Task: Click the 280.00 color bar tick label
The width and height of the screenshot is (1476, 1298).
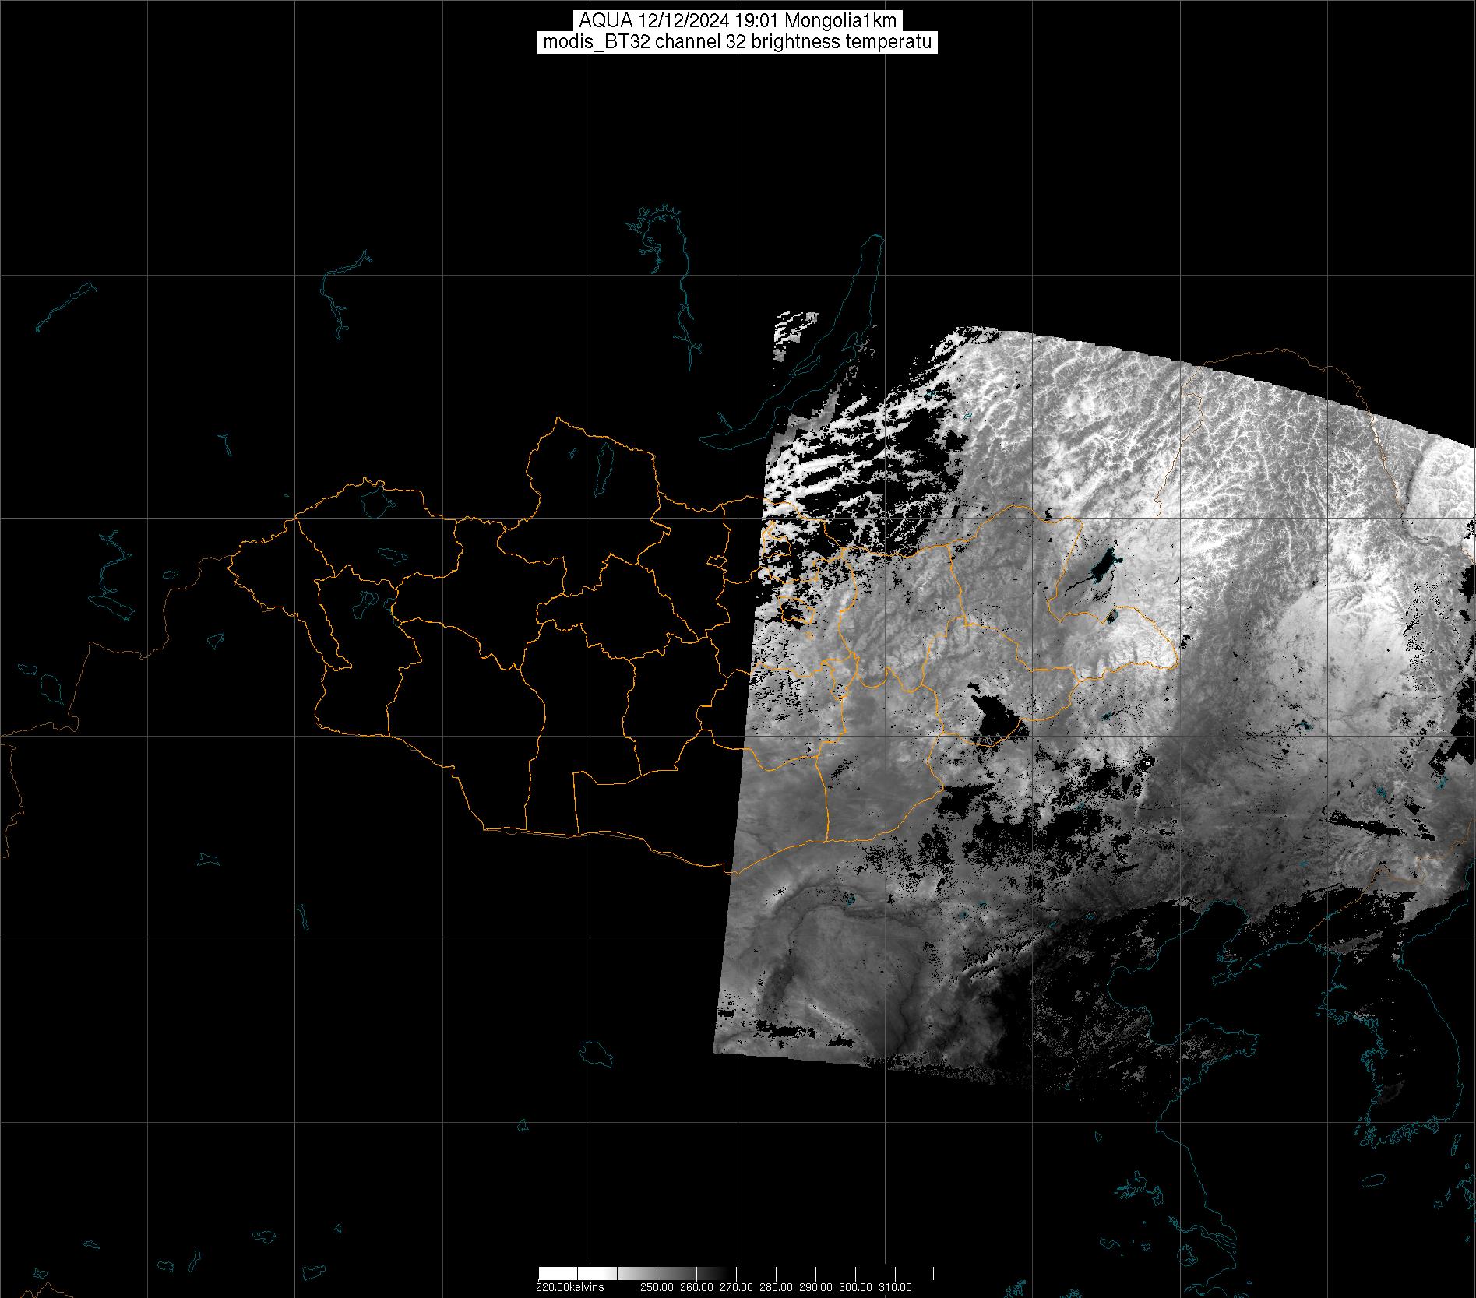Action: coord(777,1287)
